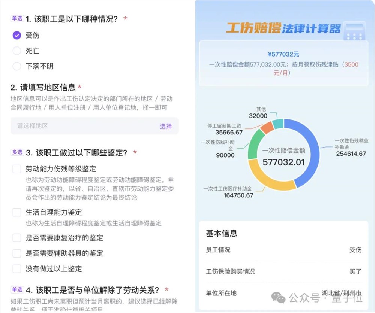The width and height of the screenshot is (375, 313).
Task: Check the 劳动能力伤残等级鉴定 checkbox
Action: [16, 169]
